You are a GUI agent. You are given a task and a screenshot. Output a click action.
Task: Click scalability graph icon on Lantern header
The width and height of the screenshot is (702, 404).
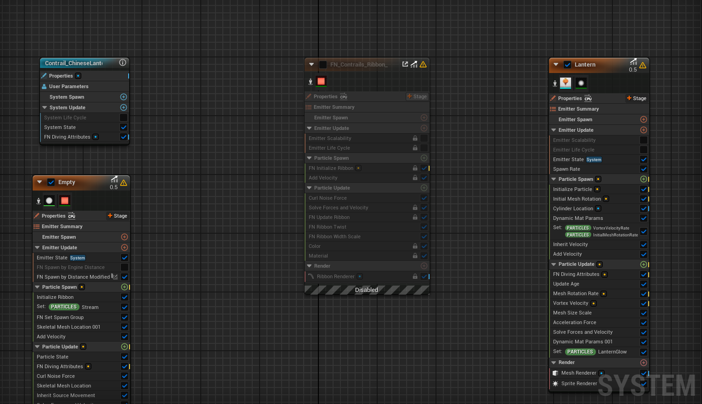coord(634,62)
